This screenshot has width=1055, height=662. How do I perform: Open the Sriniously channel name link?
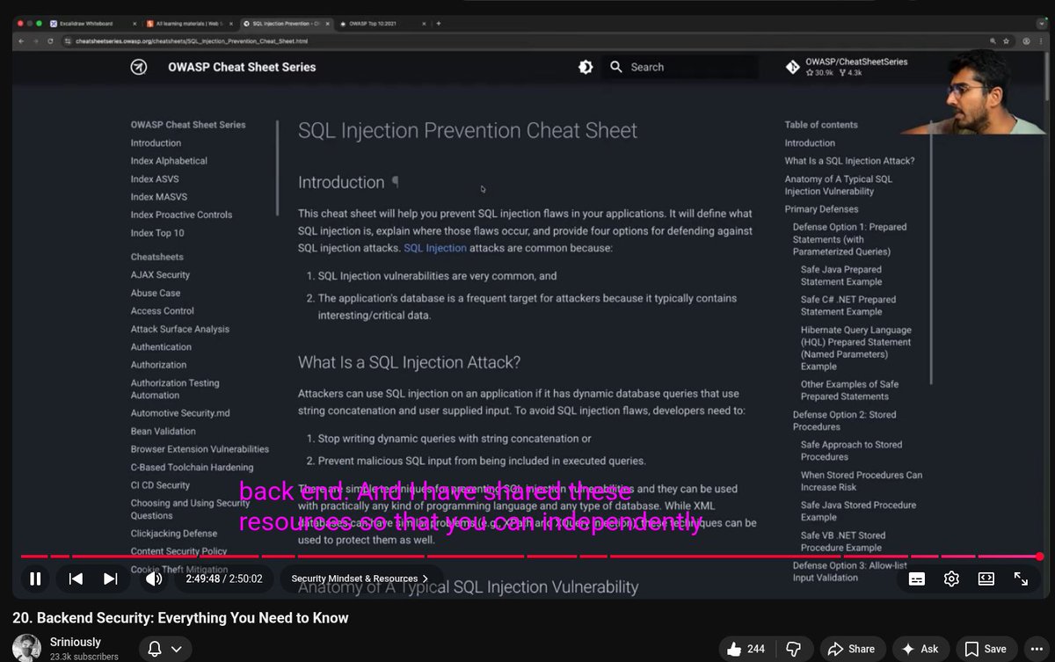coord(76,642)
